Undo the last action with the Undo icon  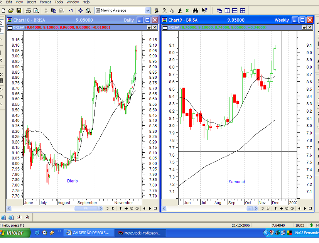(71, 10)
